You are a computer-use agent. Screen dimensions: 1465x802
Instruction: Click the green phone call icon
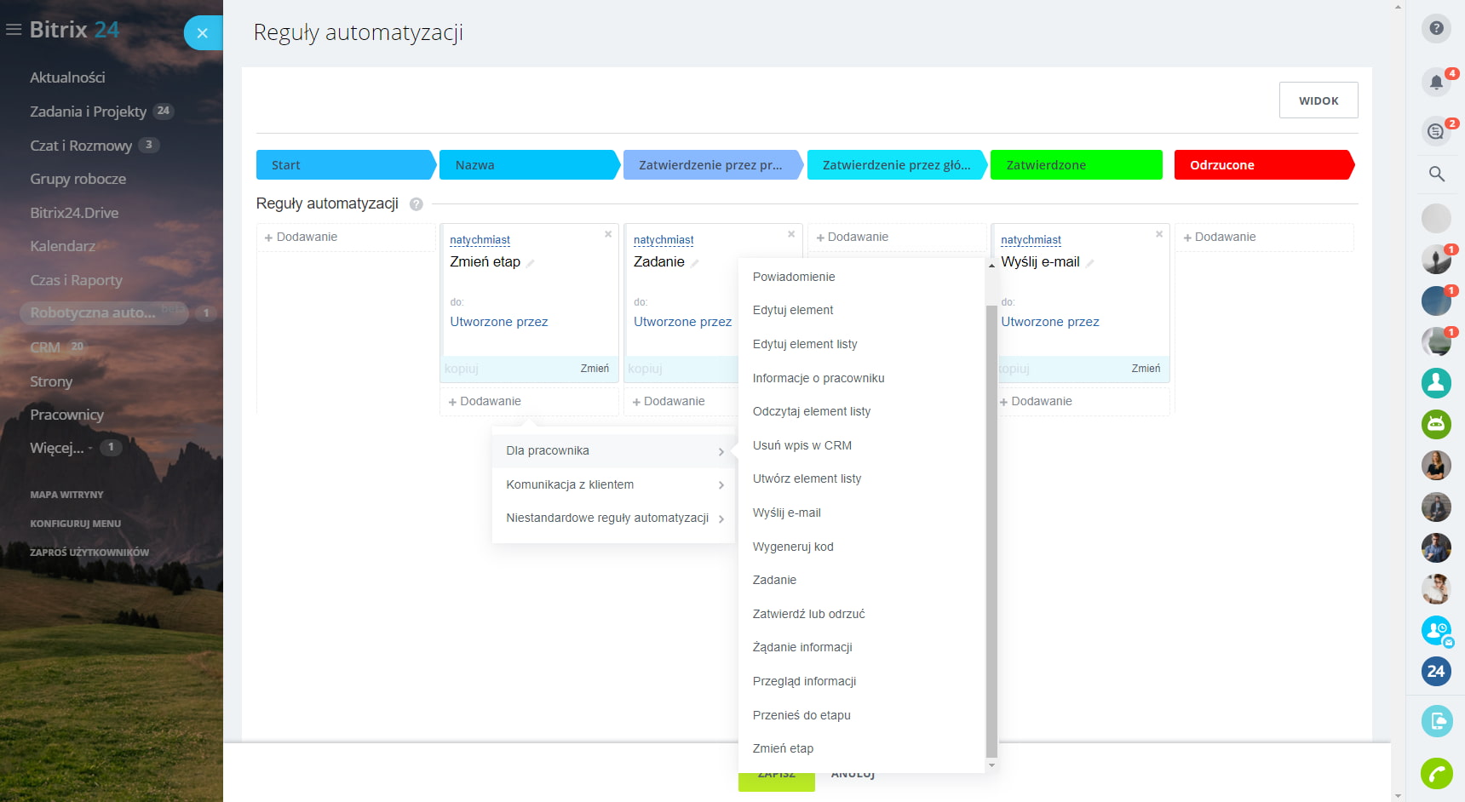[x=1436, y=773]
